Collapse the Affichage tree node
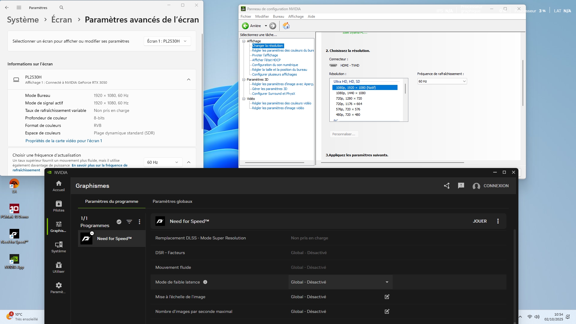The width and height of the screenshot is (576, 324). click(x=244, y=41)
